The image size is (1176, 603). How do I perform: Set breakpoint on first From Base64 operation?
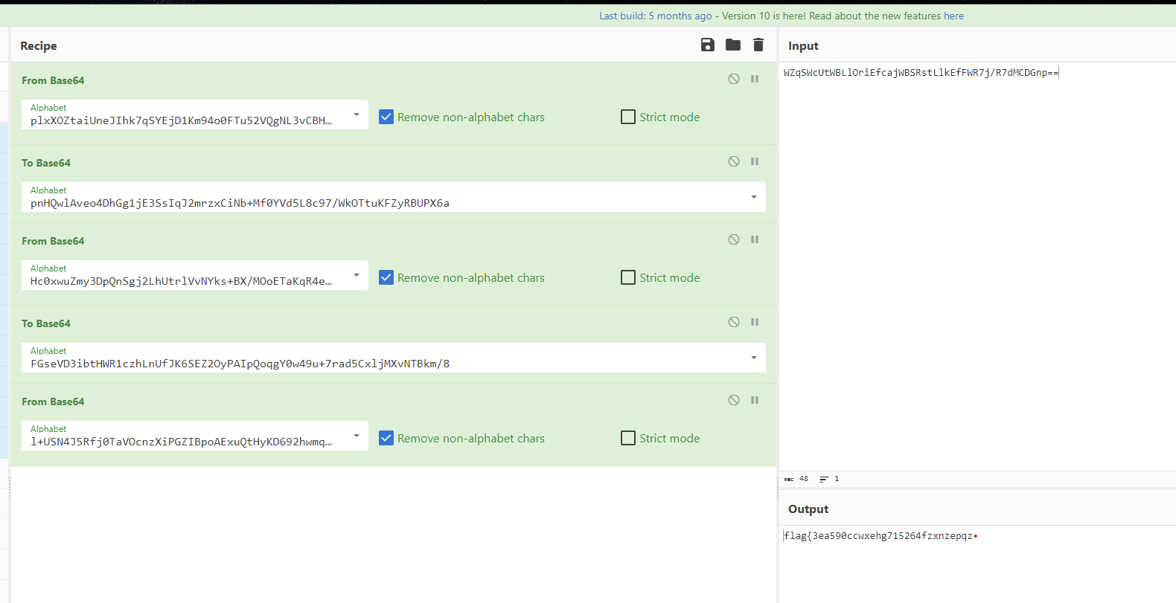[755, 79]
